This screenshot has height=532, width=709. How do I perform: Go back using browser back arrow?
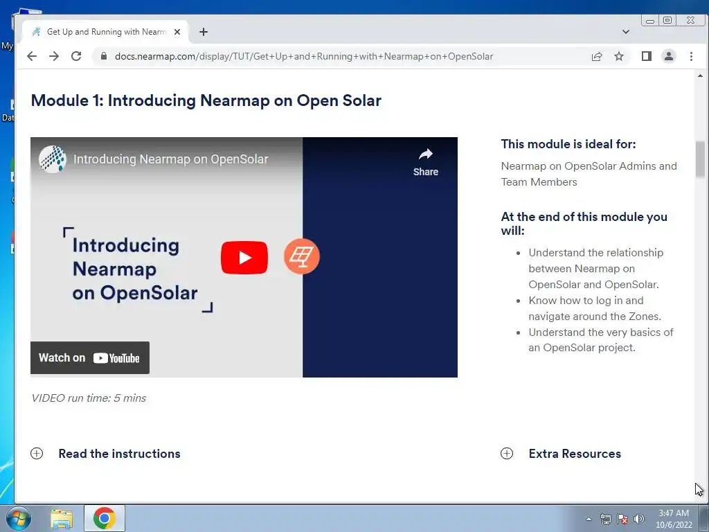[32, 56]
